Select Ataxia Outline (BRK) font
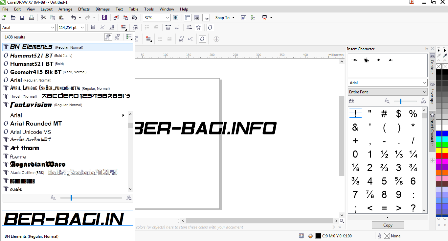The width and height of the screenshot is (448, 241). (x=65, y=173)
